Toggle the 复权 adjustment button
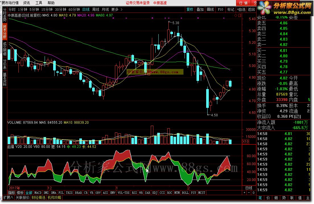Viewport: 314px width, 204px height. 190,9
